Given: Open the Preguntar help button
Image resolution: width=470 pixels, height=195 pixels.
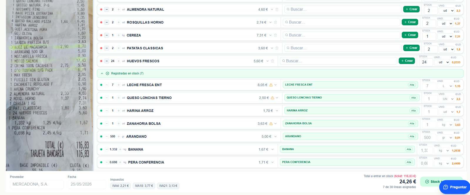Looking at the screenshot, I should pos(455,187).
